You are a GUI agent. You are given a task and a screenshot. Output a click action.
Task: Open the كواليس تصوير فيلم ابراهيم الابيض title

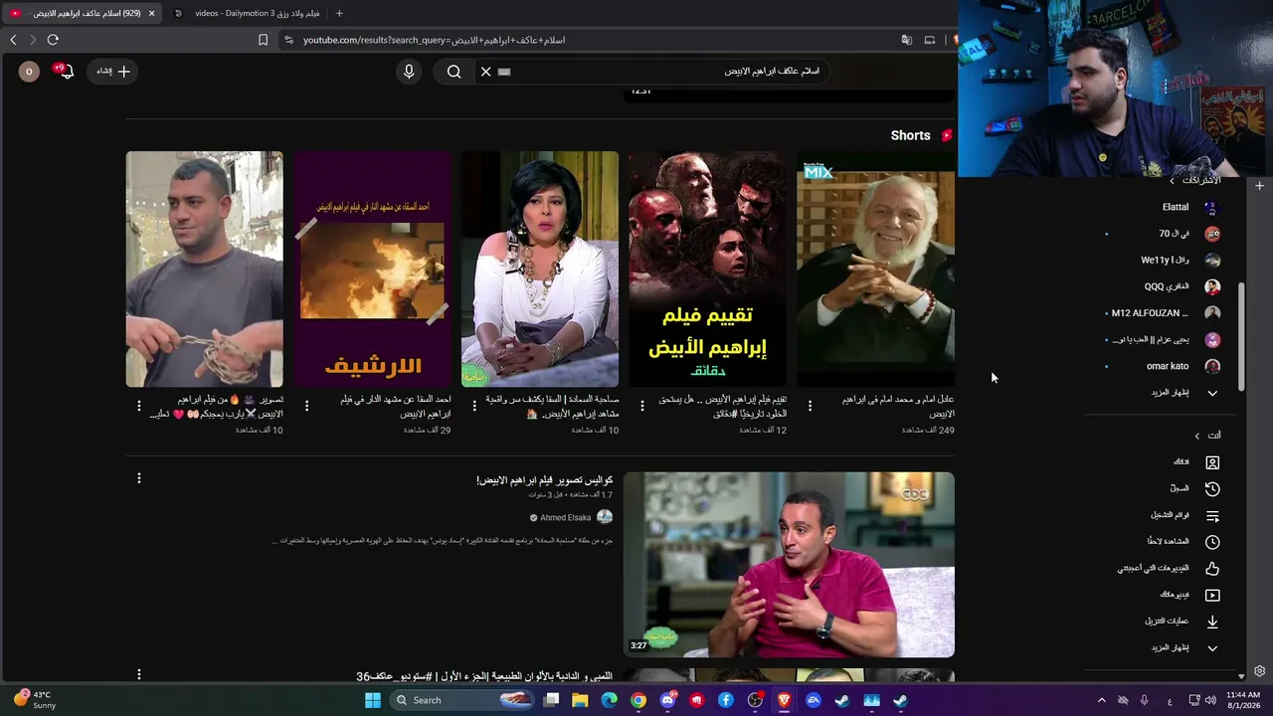coord(544,480)
